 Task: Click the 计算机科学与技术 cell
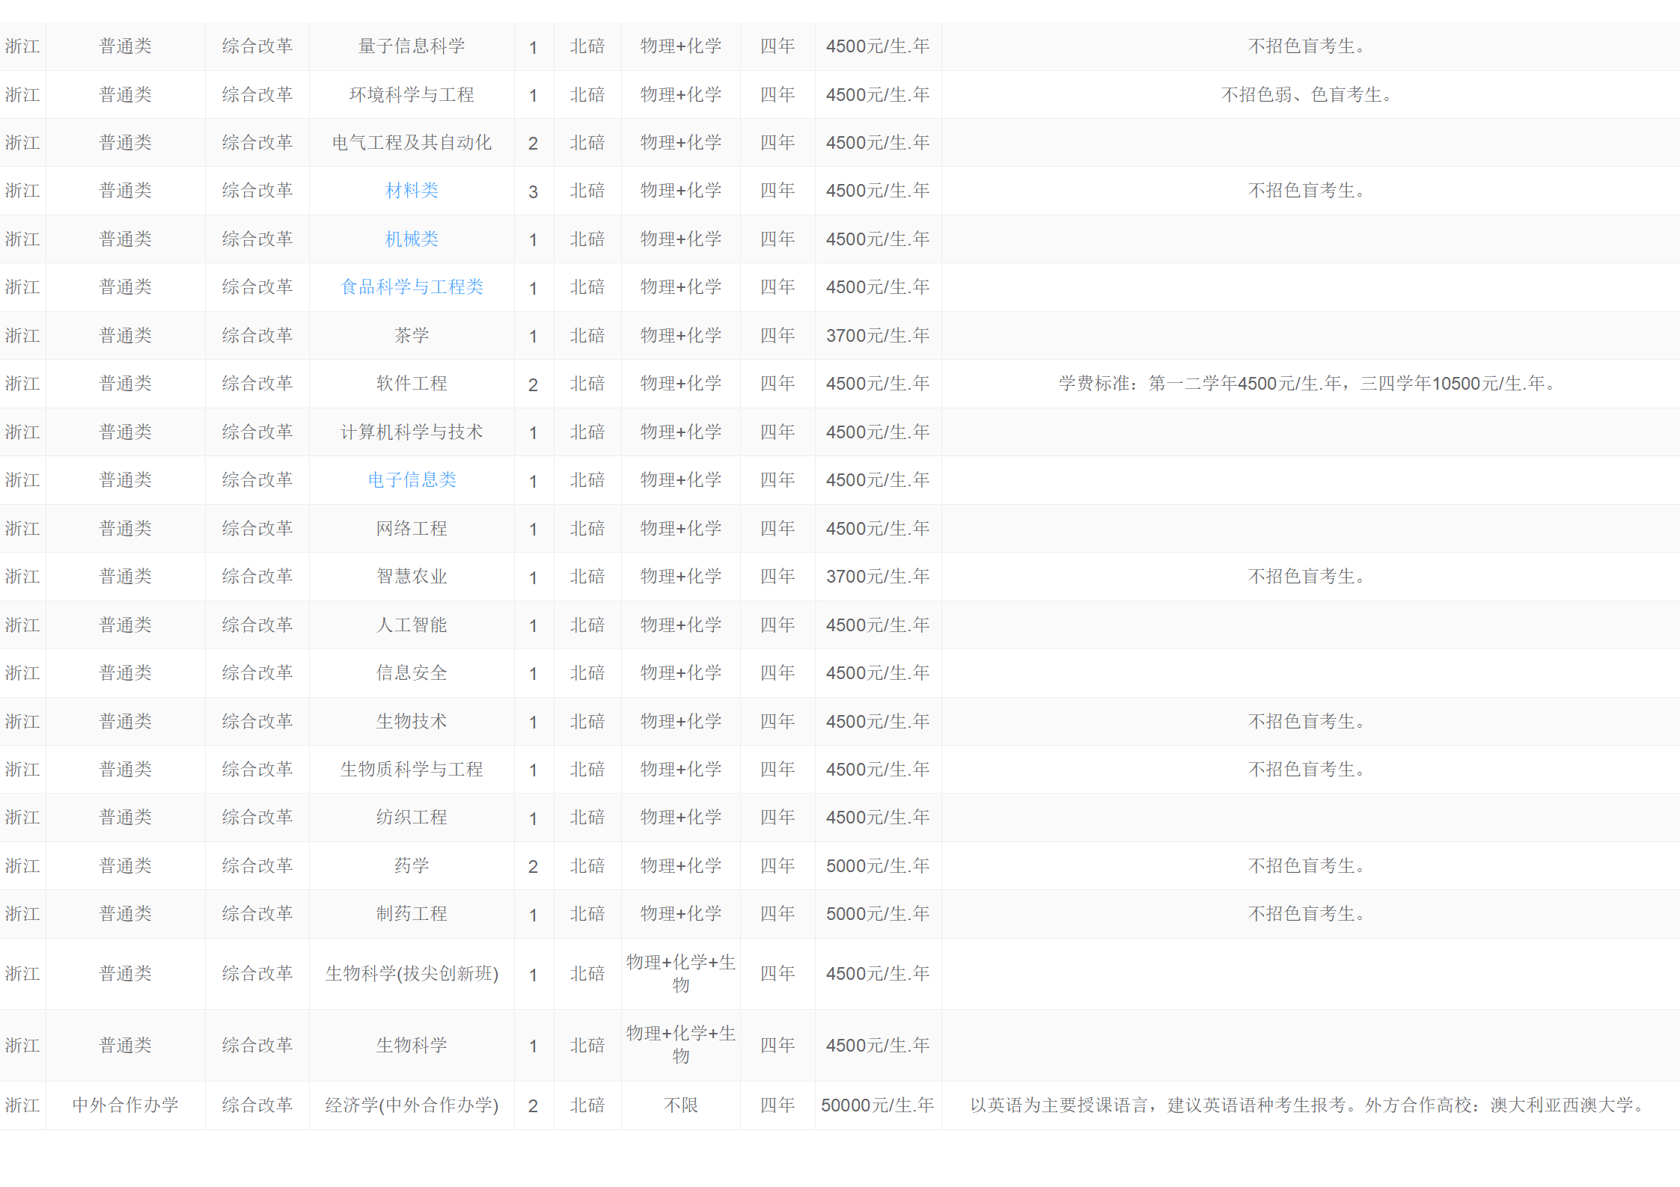pyautogui.click(x=412, y=432)
